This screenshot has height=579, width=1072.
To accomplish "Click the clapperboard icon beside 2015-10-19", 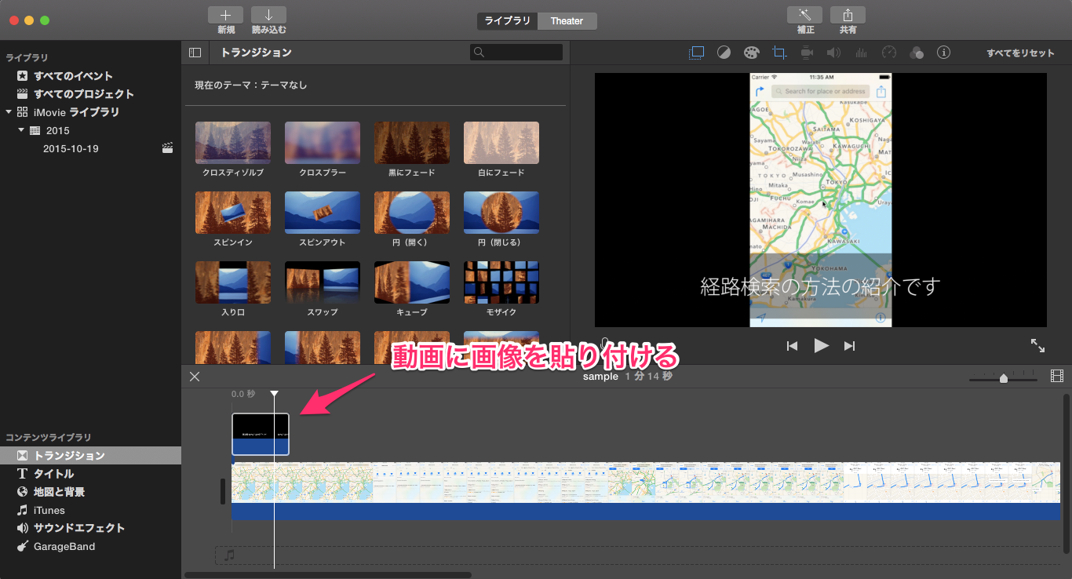I will point(167,148).
